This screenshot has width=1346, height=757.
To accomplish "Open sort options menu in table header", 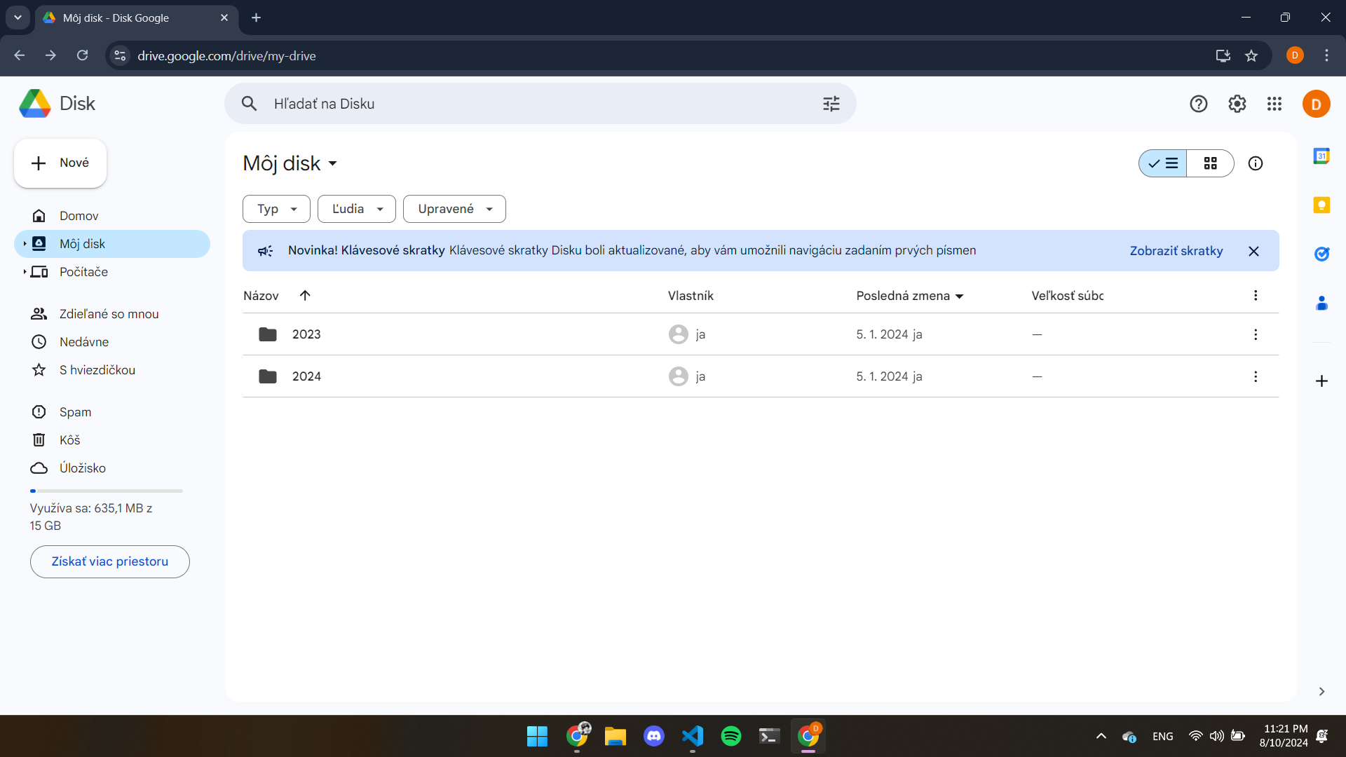I will 1255,295.
